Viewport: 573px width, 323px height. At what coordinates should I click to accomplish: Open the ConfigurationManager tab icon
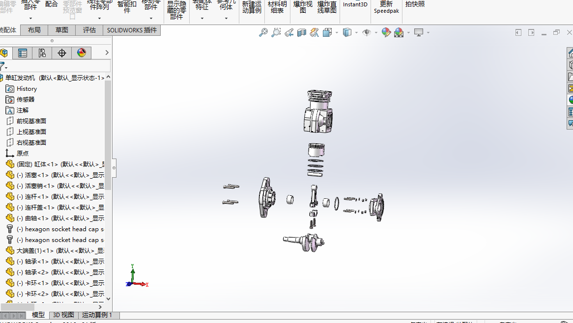click(x=42, y=53)
